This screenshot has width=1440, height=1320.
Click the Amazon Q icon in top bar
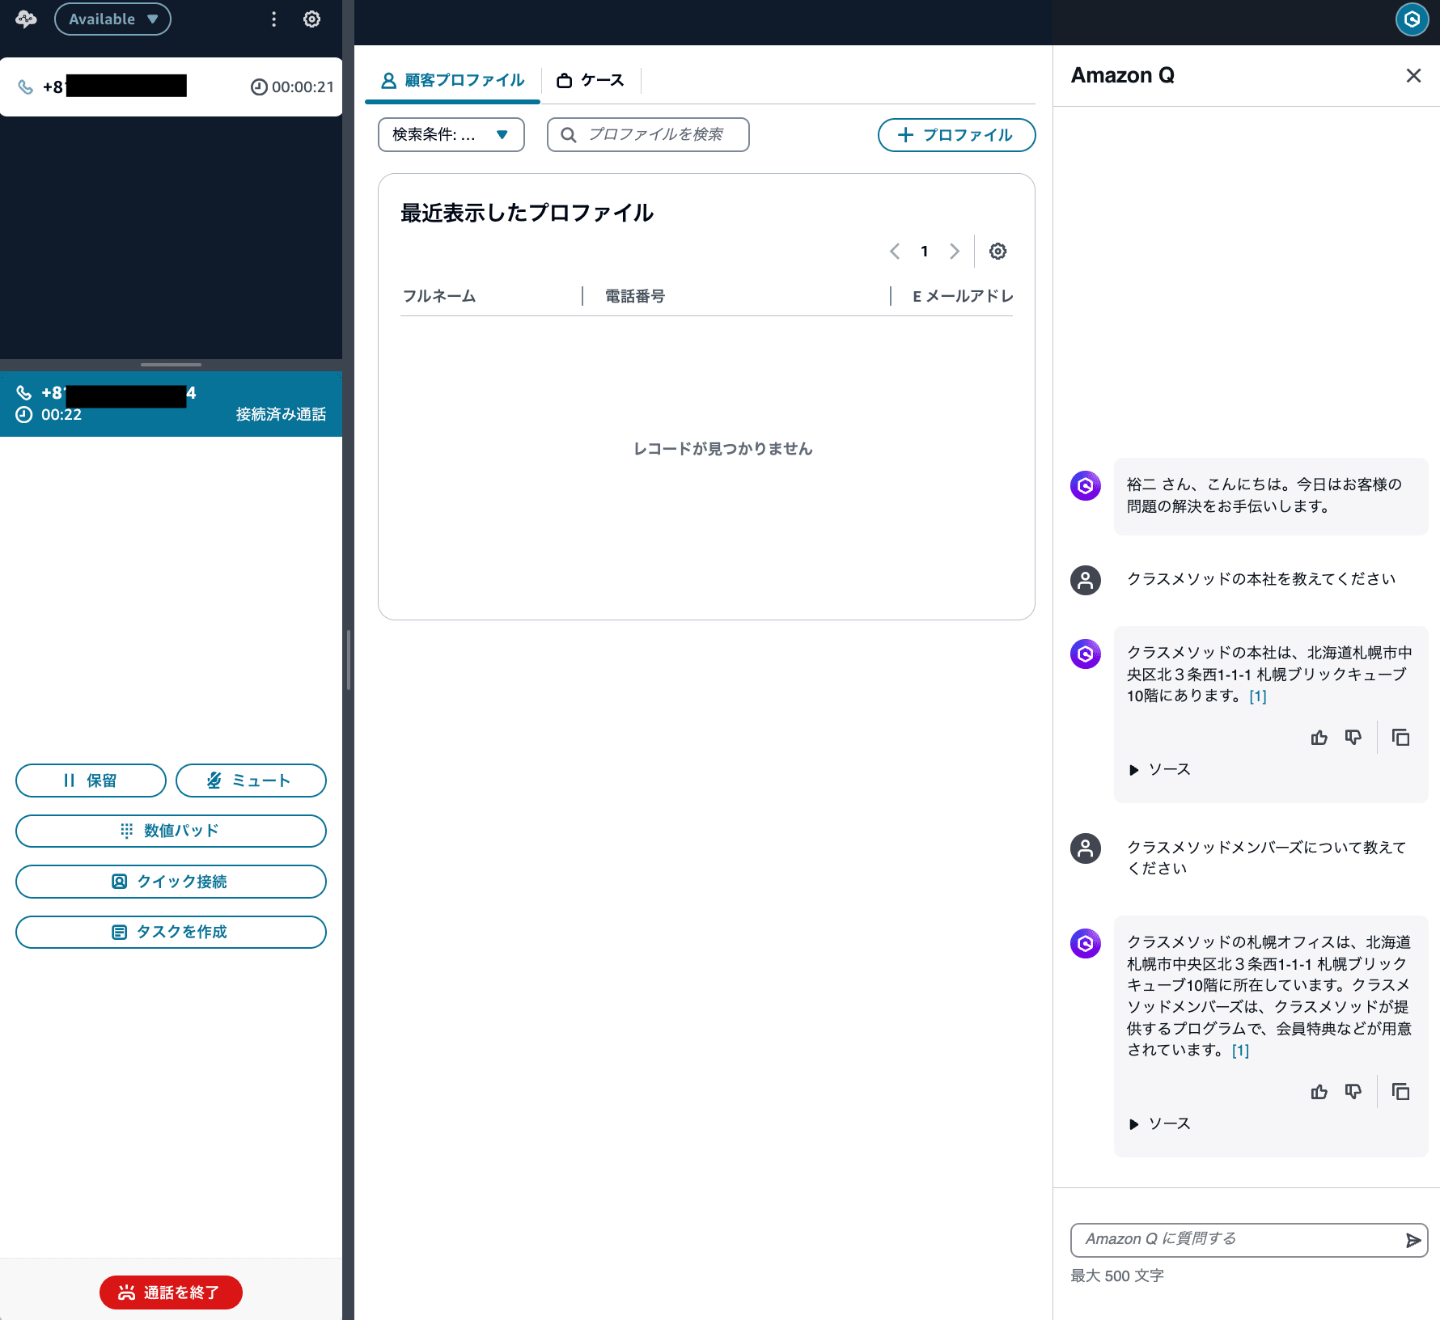click(x=1412, y=19)
